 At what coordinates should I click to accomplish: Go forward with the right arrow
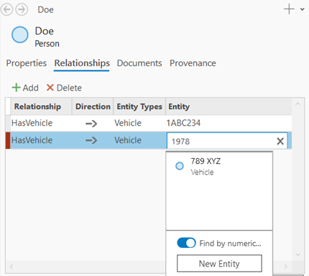tap(22, 9)
